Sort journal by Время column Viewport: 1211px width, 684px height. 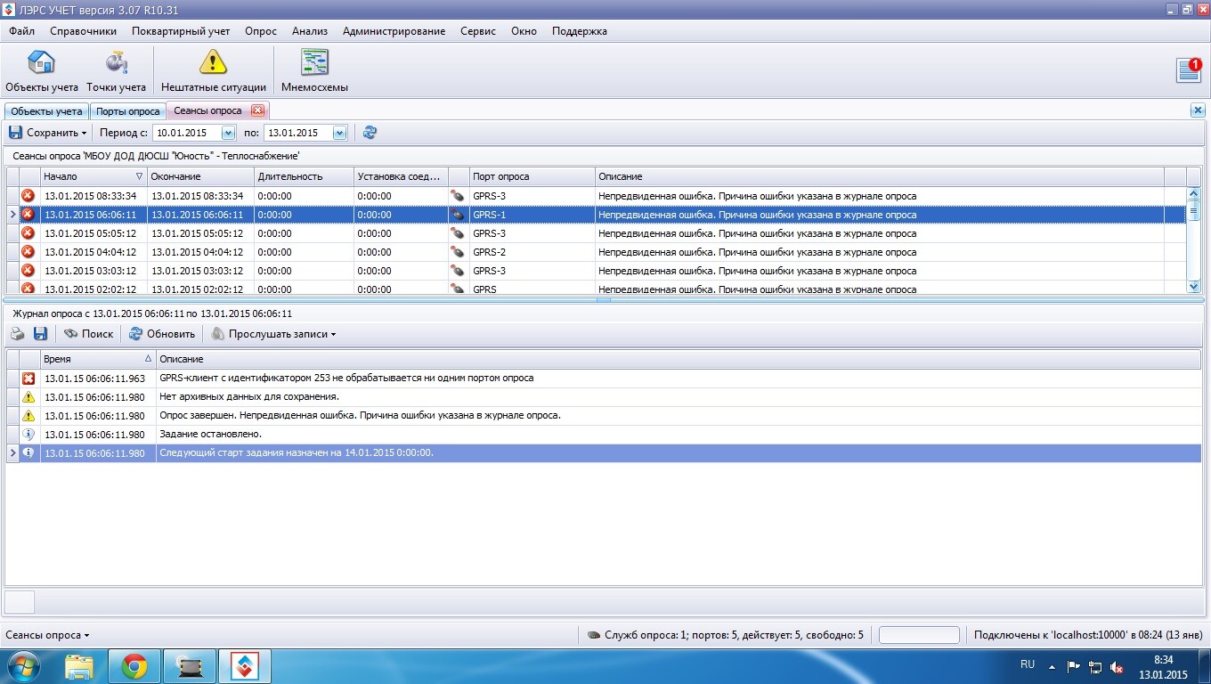tap(98, 359)
